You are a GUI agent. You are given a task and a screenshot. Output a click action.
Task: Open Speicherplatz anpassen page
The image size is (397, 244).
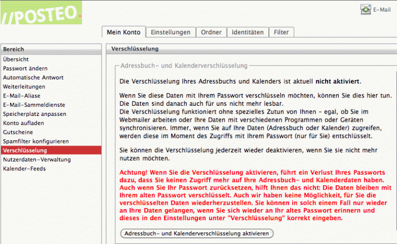(x=34, y=114)
